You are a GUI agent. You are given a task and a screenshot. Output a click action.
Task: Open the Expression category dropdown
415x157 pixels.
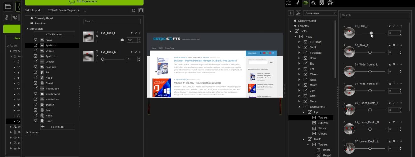(x=320, y=13)
